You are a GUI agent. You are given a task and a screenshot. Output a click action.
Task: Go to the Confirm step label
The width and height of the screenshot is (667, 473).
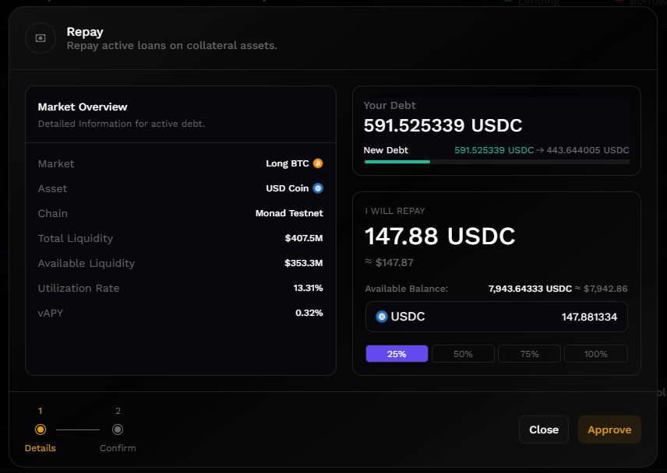[x=118, y=448]
